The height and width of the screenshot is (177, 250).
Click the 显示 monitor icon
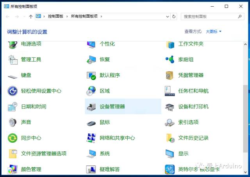tap(170, 154)
